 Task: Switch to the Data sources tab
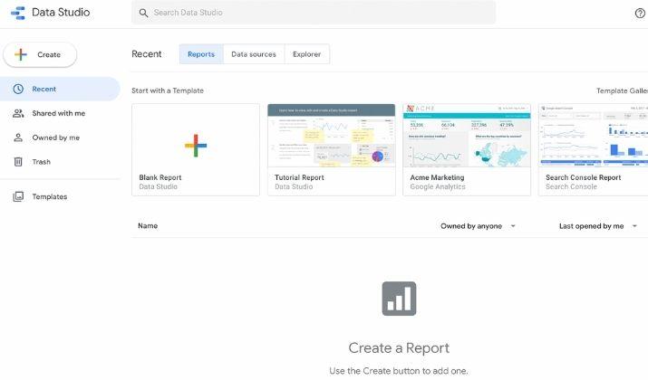point(254,54)
